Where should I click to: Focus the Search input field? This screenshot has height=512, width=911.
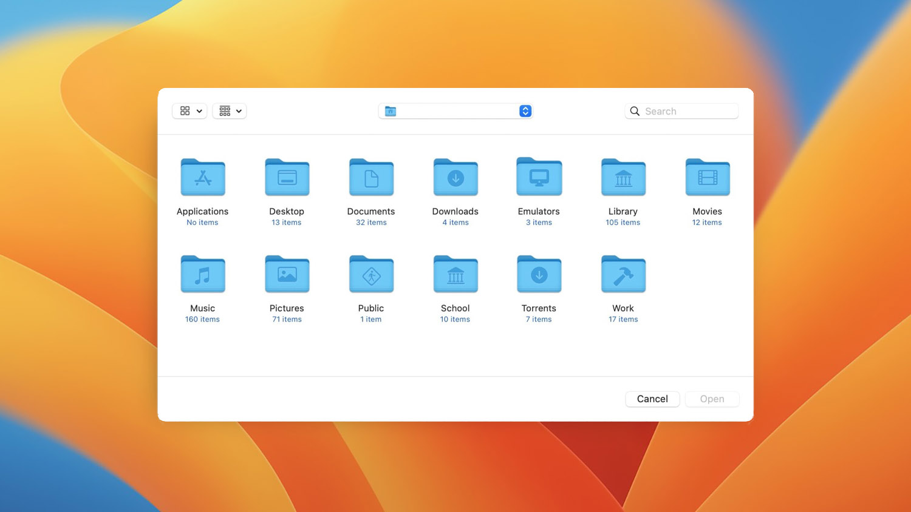click(681, 111)
